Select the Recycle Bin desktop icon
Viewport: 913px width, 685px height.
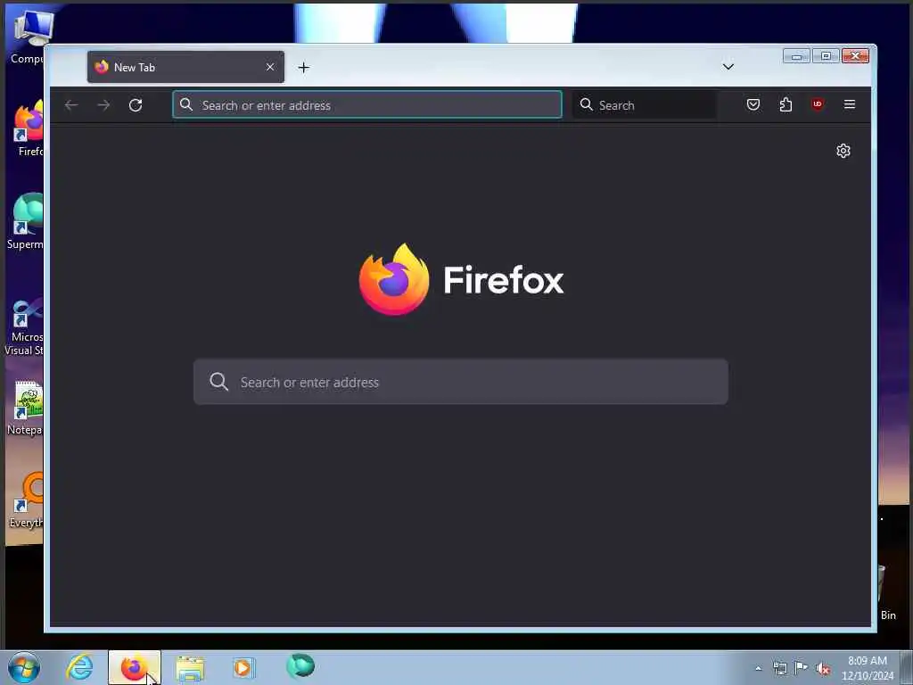(886, 594)
